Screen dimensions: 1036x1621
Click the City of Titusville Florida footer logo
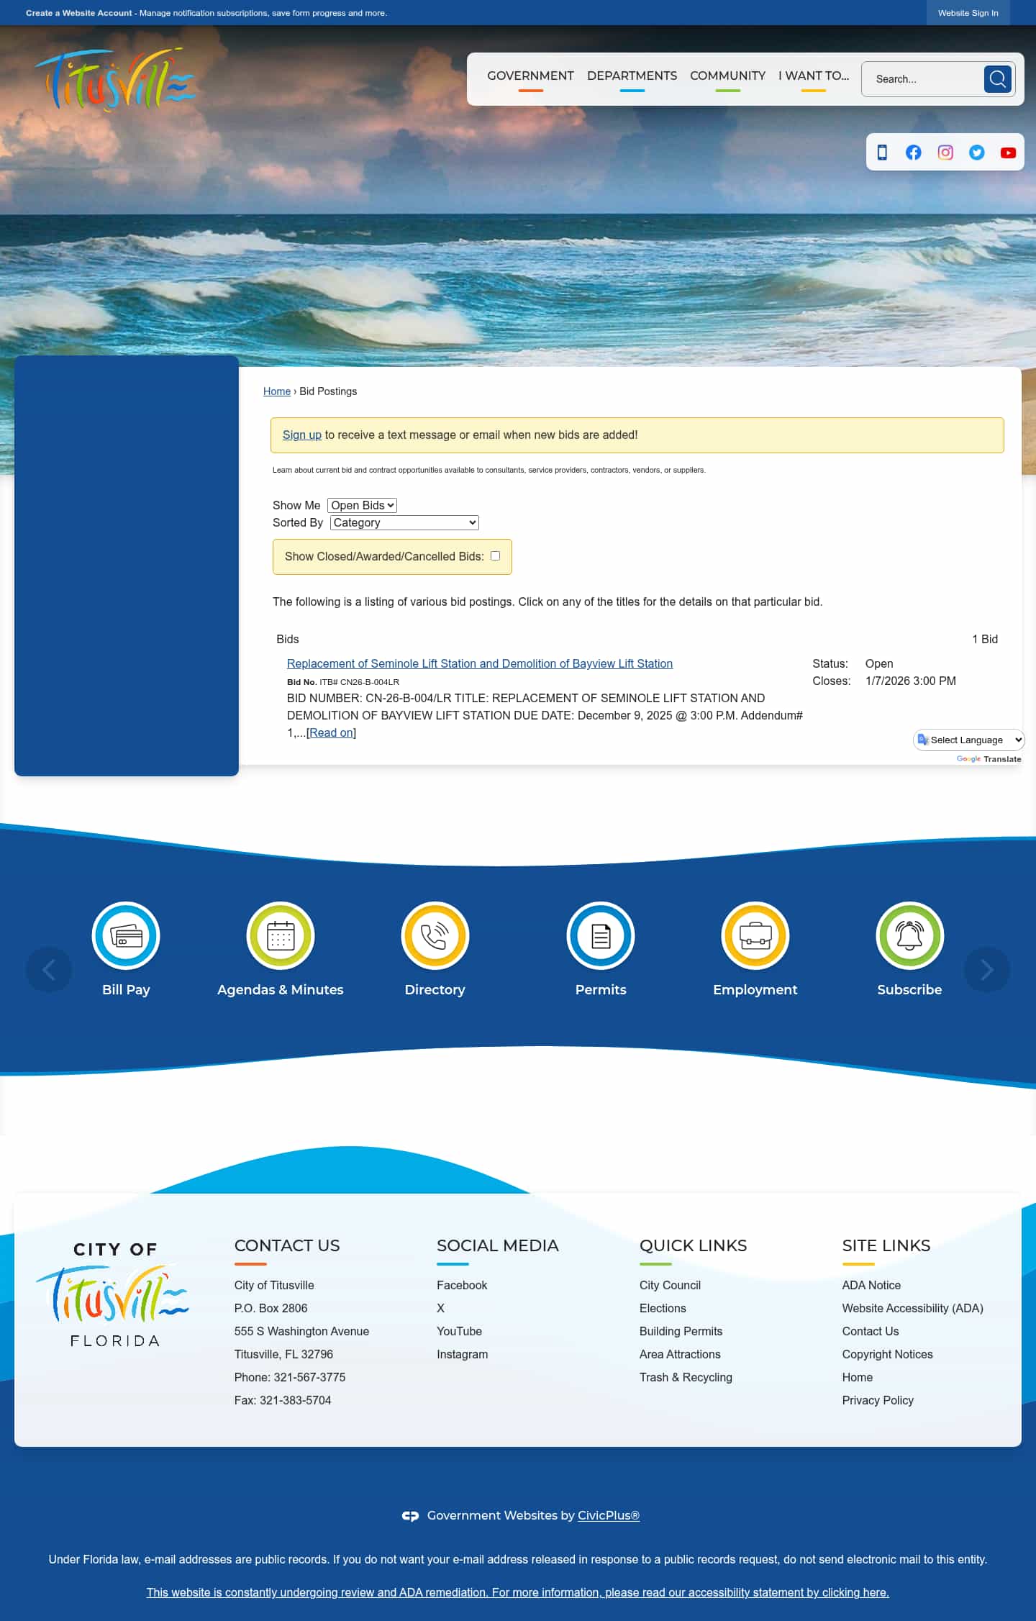point(114,1294)
